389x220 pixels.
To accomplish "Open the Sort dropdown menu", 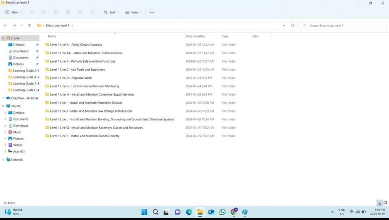I will [111, 12].
